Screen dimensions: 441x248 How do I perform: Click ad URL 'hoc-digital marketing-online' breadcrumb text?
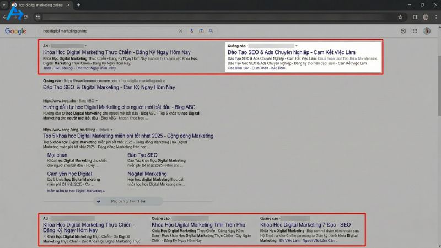(x=143, y=80)
